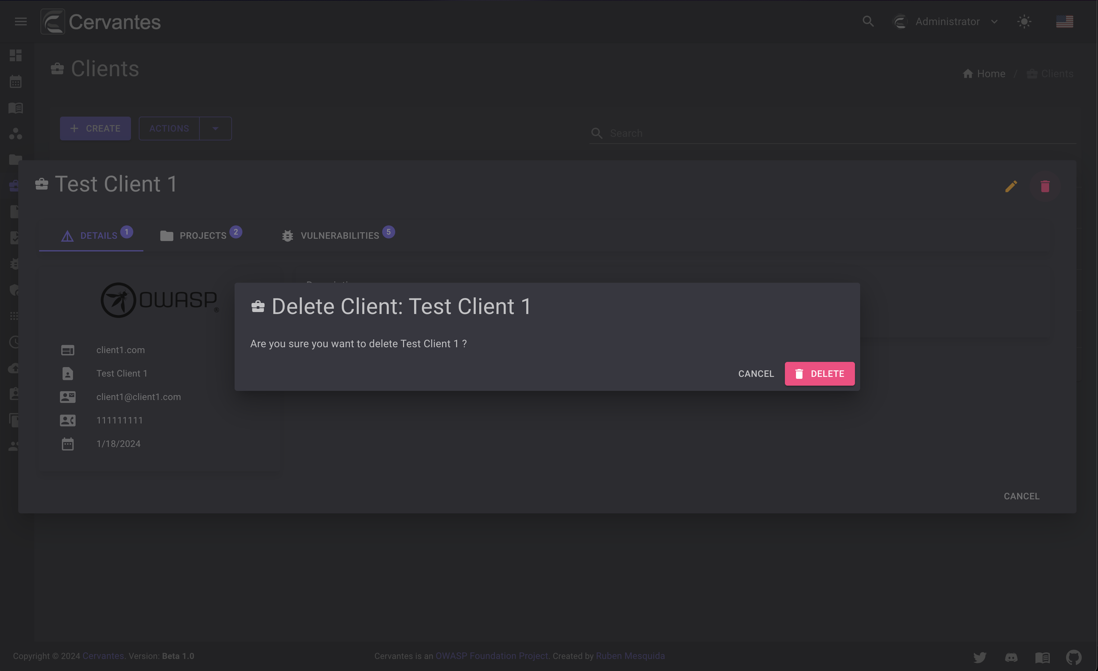Click the 'Test Client 1' contact name text

pos(122,373)
